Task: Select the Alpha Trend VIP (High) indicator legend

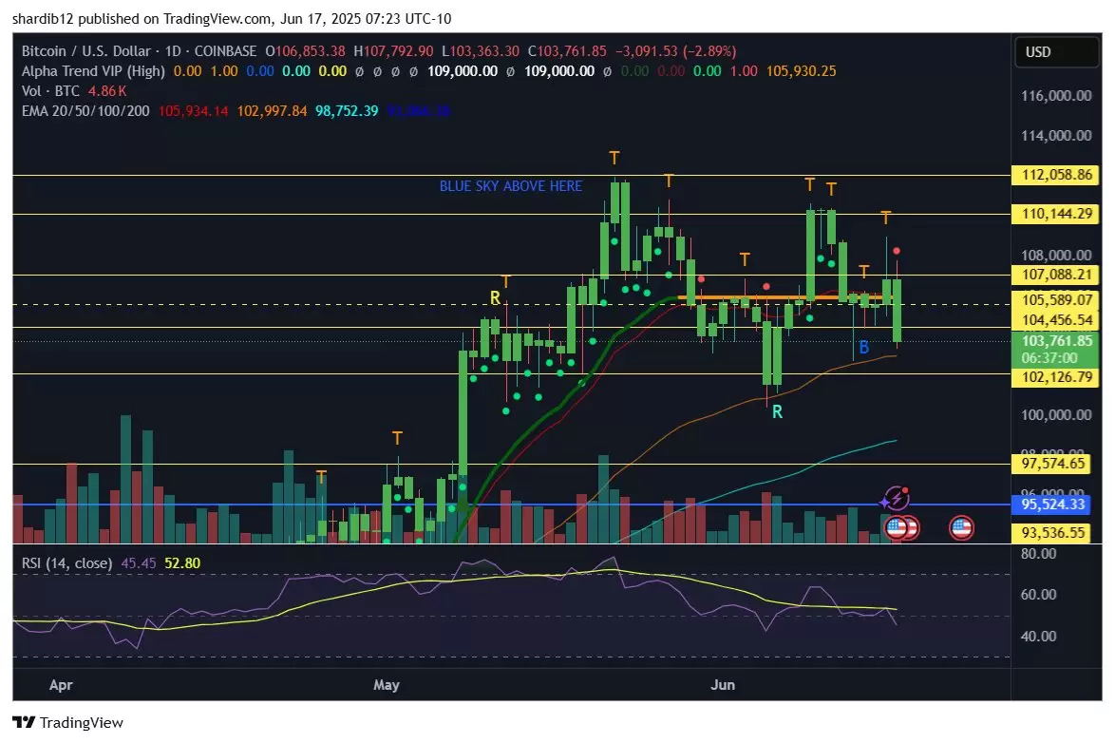Action: pos(93,71)
